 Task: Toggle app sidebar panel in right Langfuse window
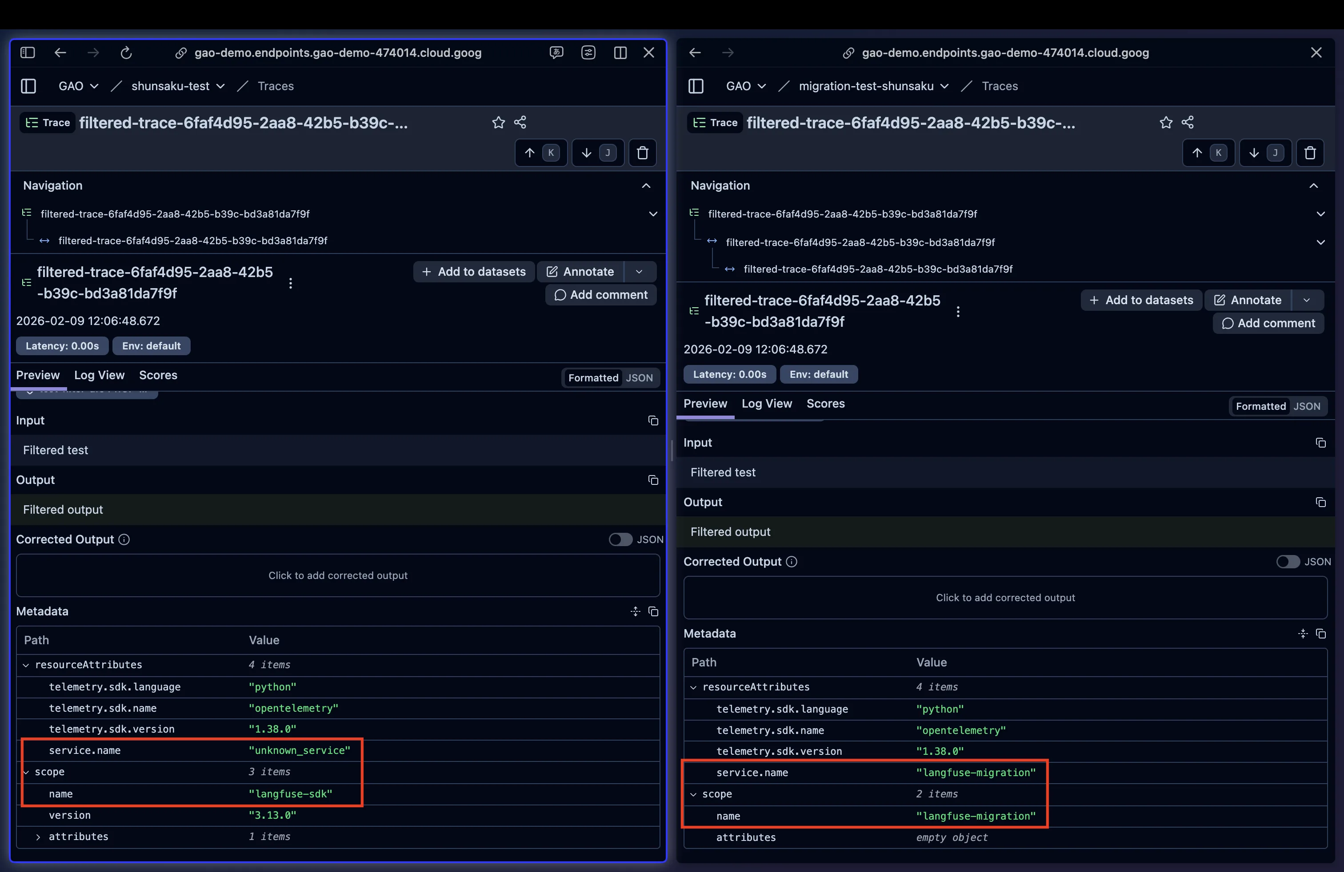pyautogui.click(x=696, y=86)
